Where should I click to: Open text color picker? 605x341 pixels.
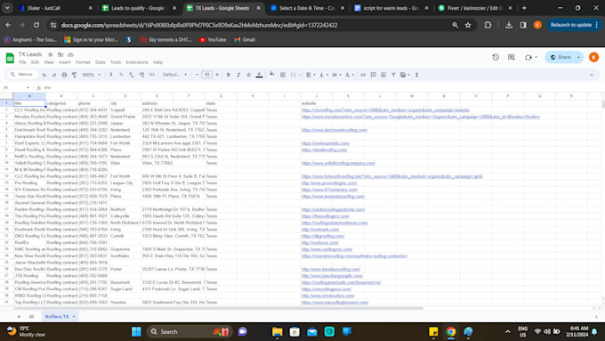coord(259,75)
